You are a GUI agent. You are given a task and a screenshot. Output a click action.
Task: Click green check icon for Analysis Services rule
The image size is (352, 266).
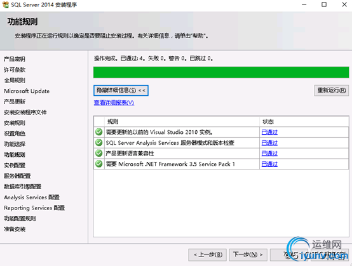98,142
